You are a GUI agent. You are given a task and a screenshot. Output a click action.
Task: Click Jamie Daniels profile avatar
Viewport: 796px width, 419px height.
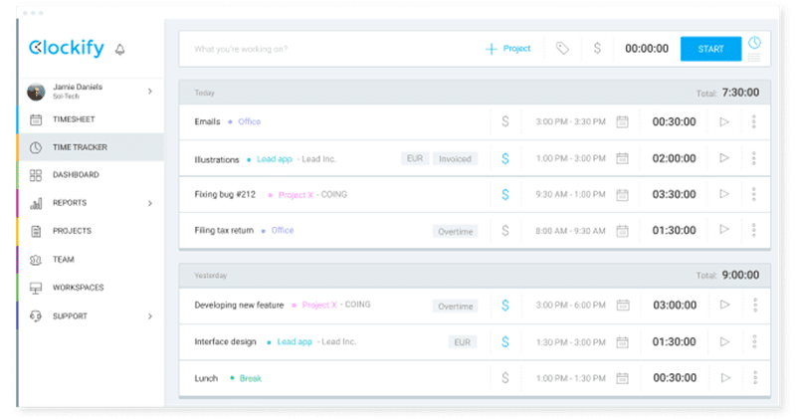[x=36, y=92]
